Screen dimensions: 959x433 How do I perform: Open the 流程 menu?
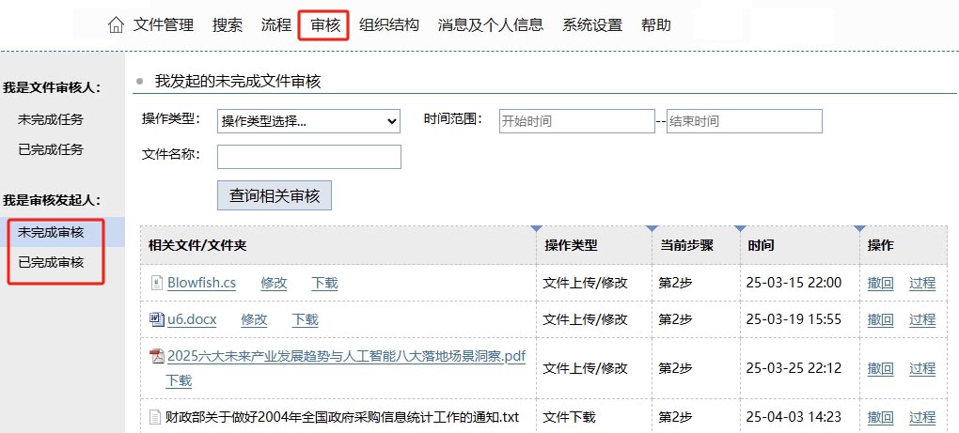coord(275,25)
